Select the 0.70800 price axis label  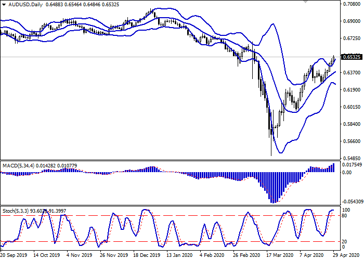coord(352,5)
